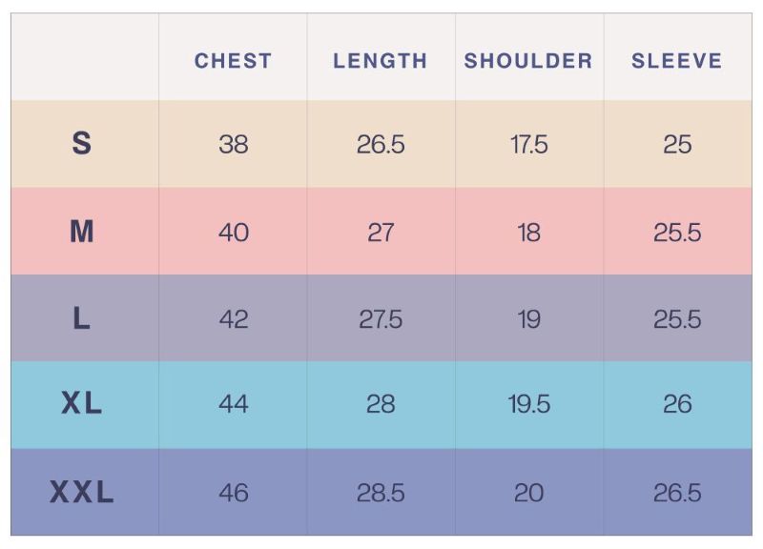Click length value 27.5 for size L
The height and width of the screenshot is (549, 763).
pos(381,319)
